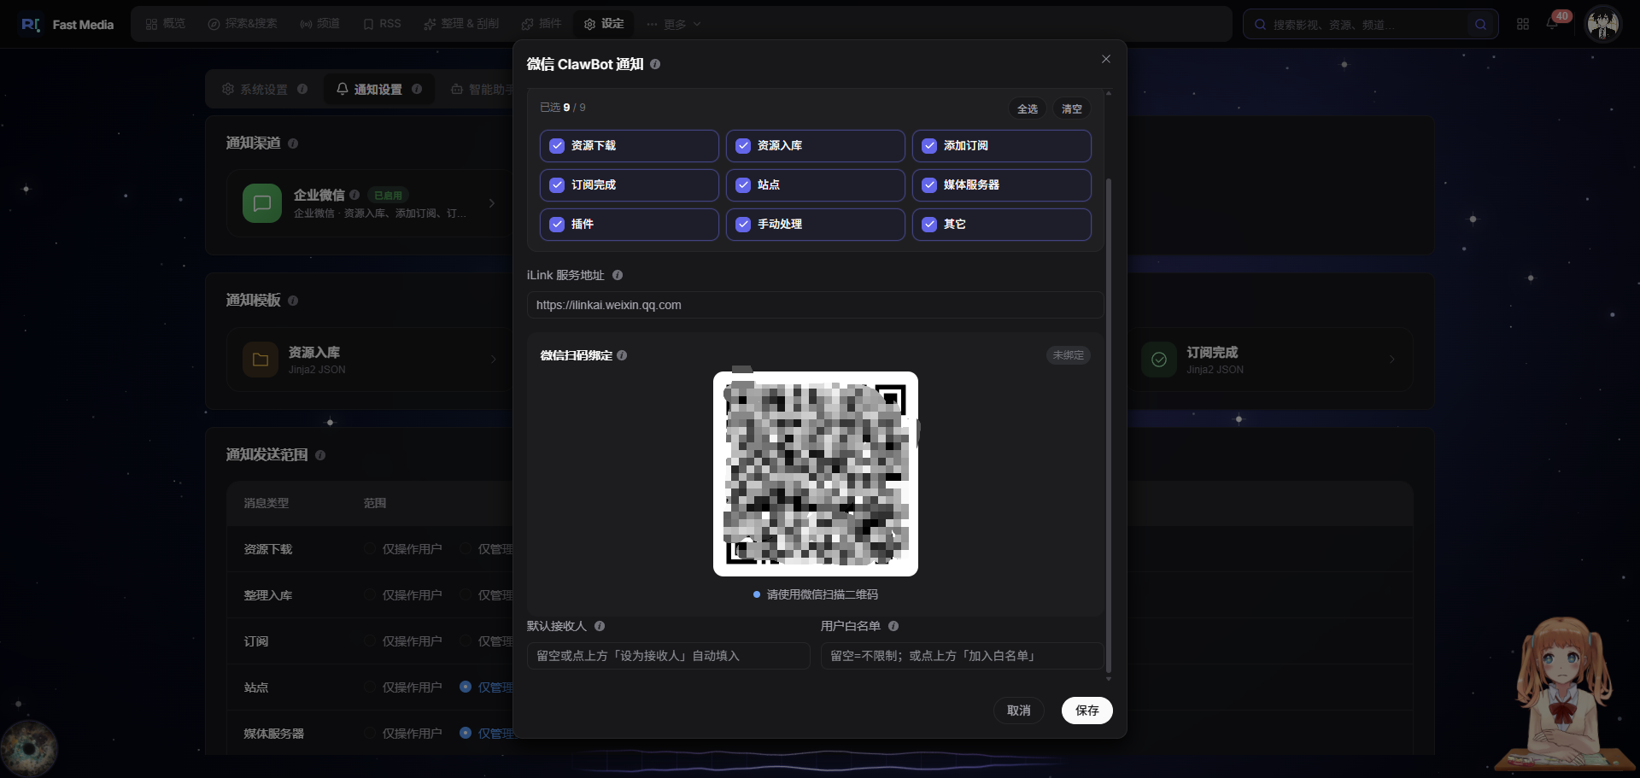Click the Fast Media logo icon
1640x778 pixels.
pyautogui.click(x=31, y=25)
